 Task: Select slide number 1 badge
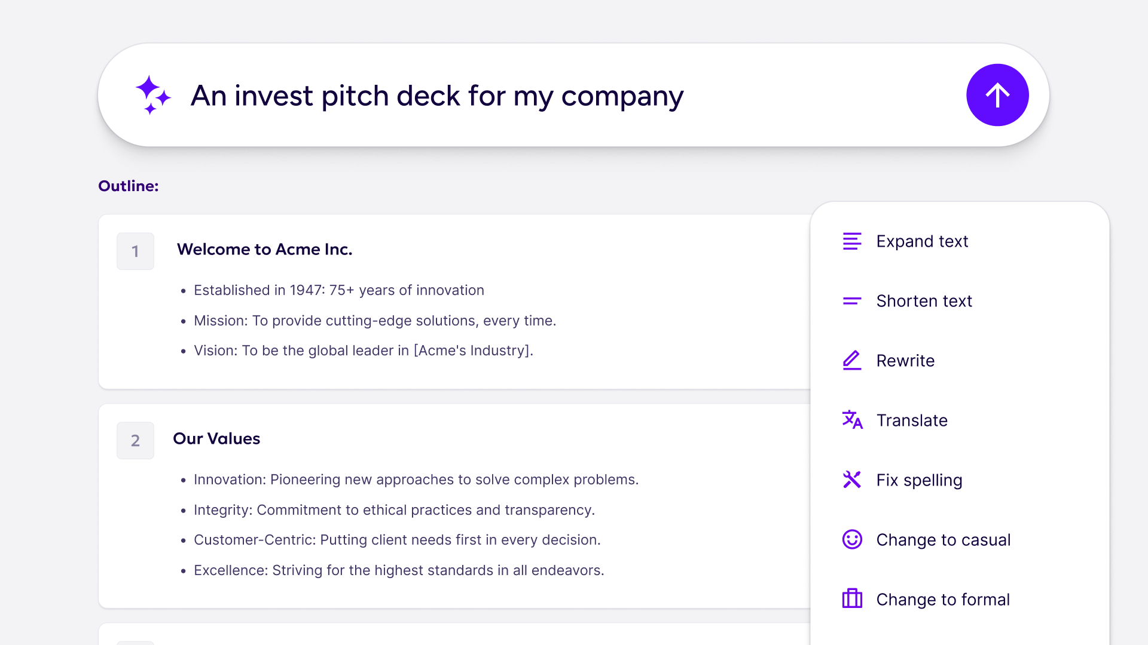[x=135, y=251]
